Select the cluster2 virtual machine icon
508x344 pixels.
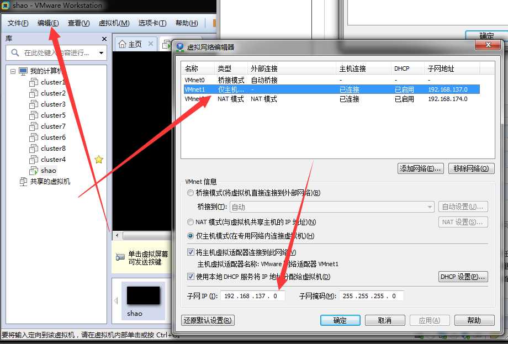34,93
